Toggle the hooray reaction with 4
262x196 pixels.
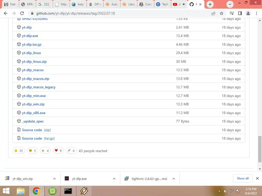tap(45, 151)
